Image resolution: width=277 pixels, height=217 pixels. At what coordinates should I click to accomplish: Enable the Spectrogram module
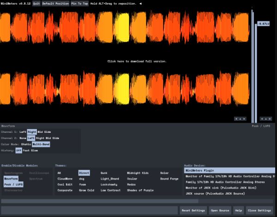coord(13,173)
